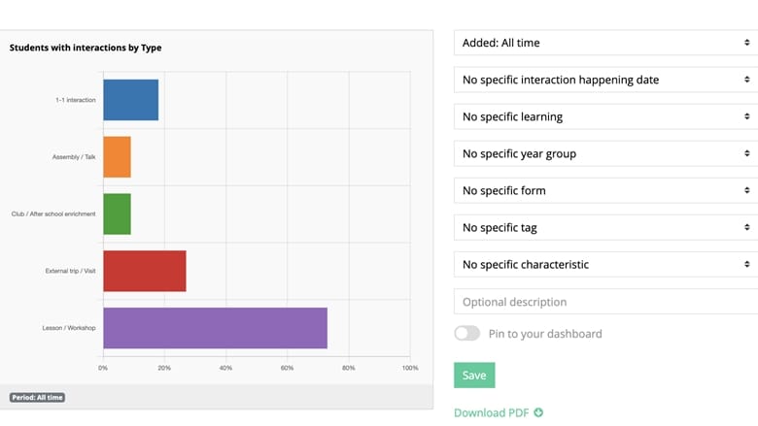The width and height of the screenshot is (758, 426).
Task: Expand the No specific tag dropdown
Action: pyautogui.click(x=604, y=227)
